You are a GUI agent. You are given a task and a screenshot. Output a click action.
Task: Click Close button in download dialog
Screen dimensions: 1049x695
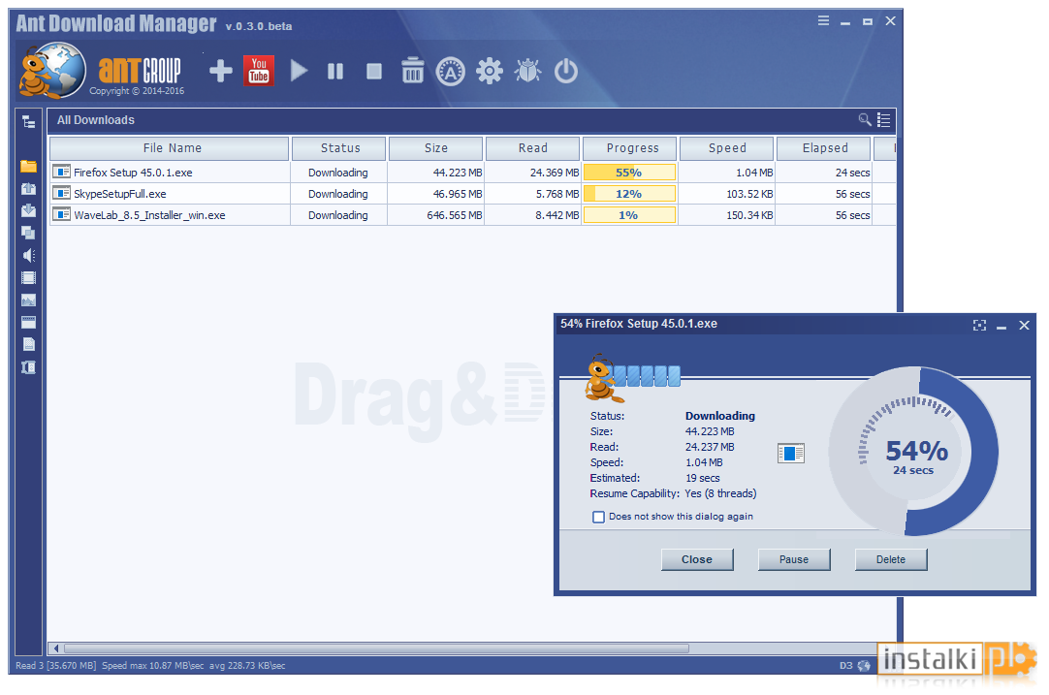click(697, 560)
